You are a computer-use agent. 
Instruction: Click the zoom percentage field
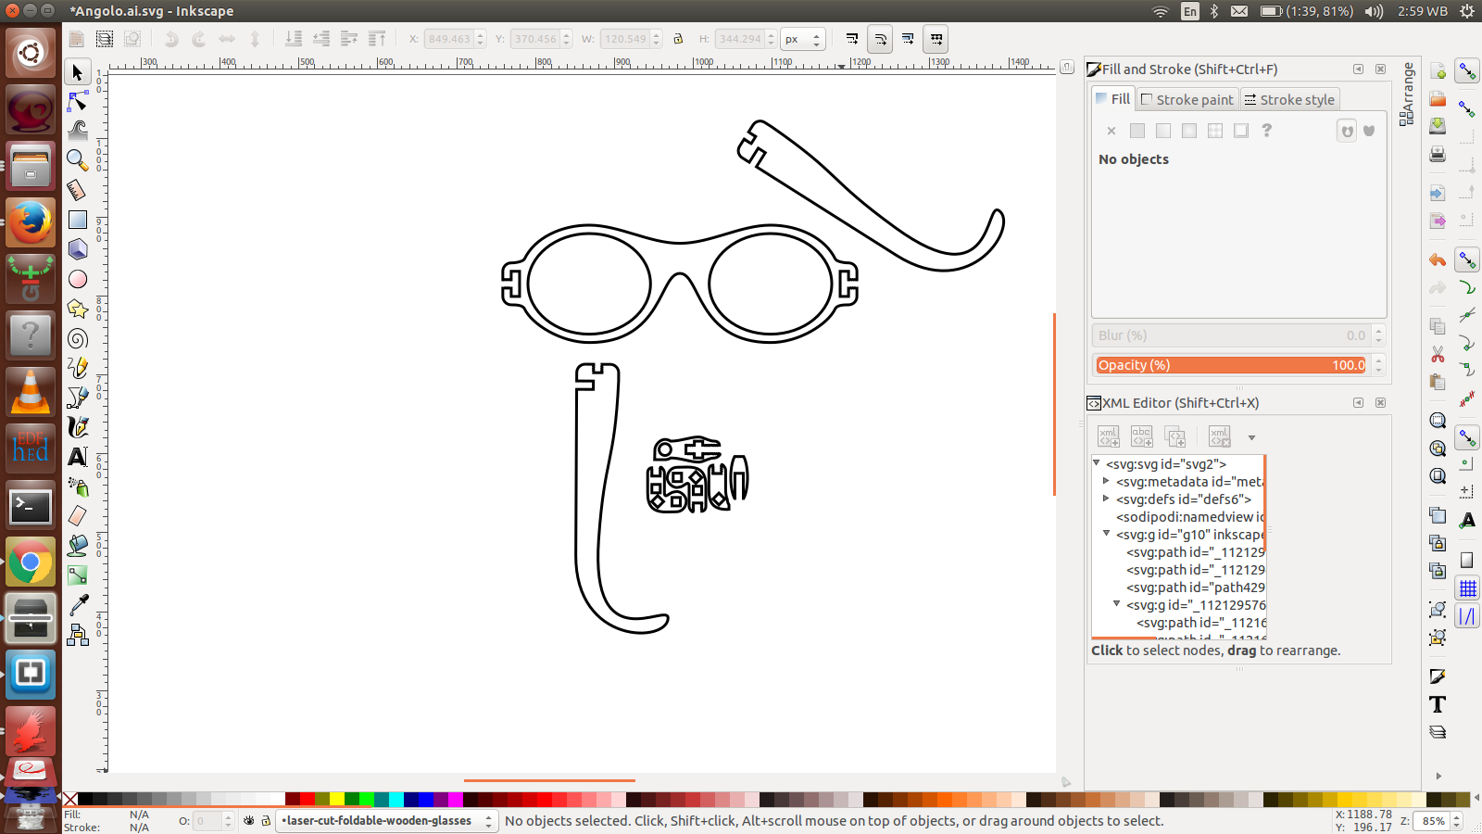tap(1432, 821)
